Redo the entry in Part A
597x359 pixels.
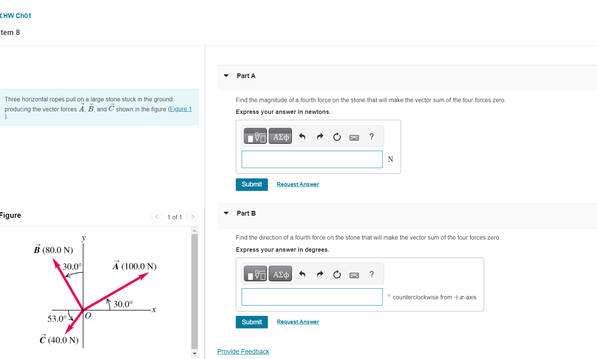pos(320,137)
